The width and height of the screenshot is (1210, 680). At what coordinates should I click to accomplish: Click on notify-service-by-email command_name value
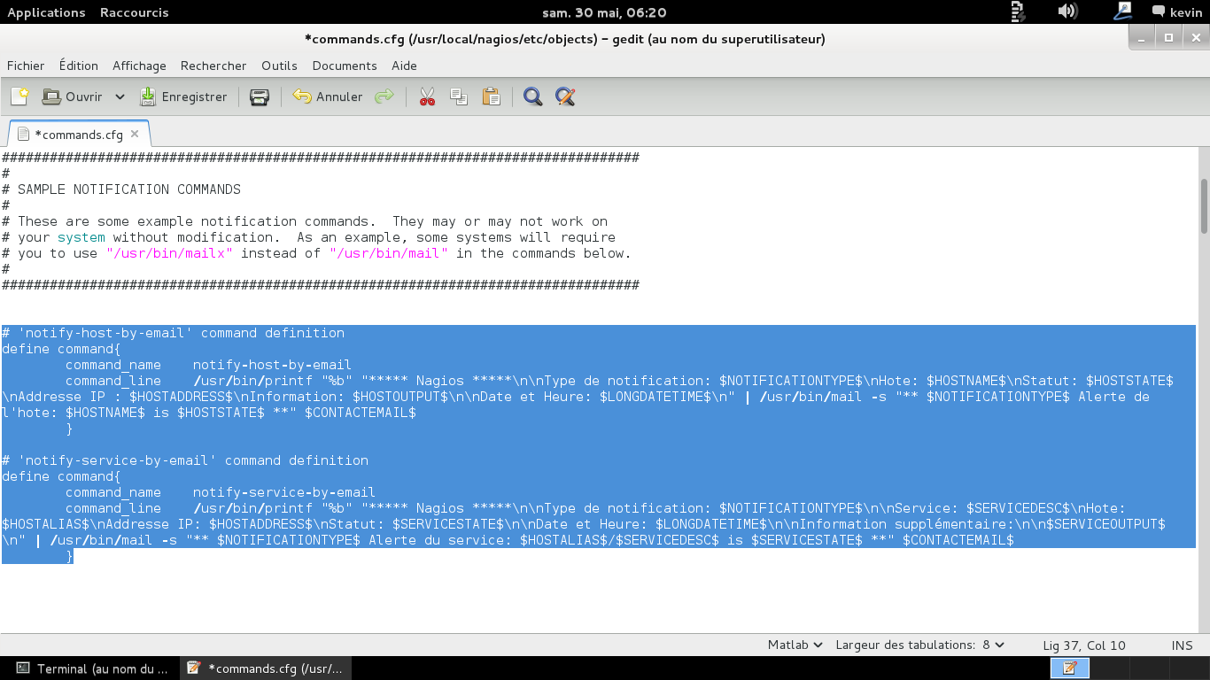tap(284, 492)
